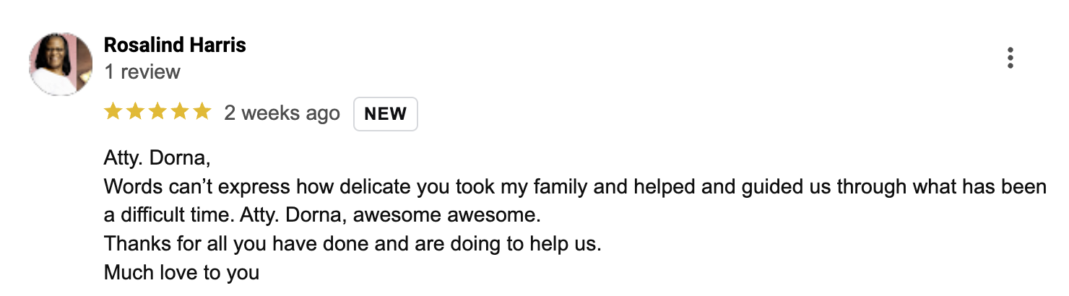Click the opening "Atty. Dorna," greeting line
Image resolution: width=1069 pixels, height=296 pixels.
(157, 158)
